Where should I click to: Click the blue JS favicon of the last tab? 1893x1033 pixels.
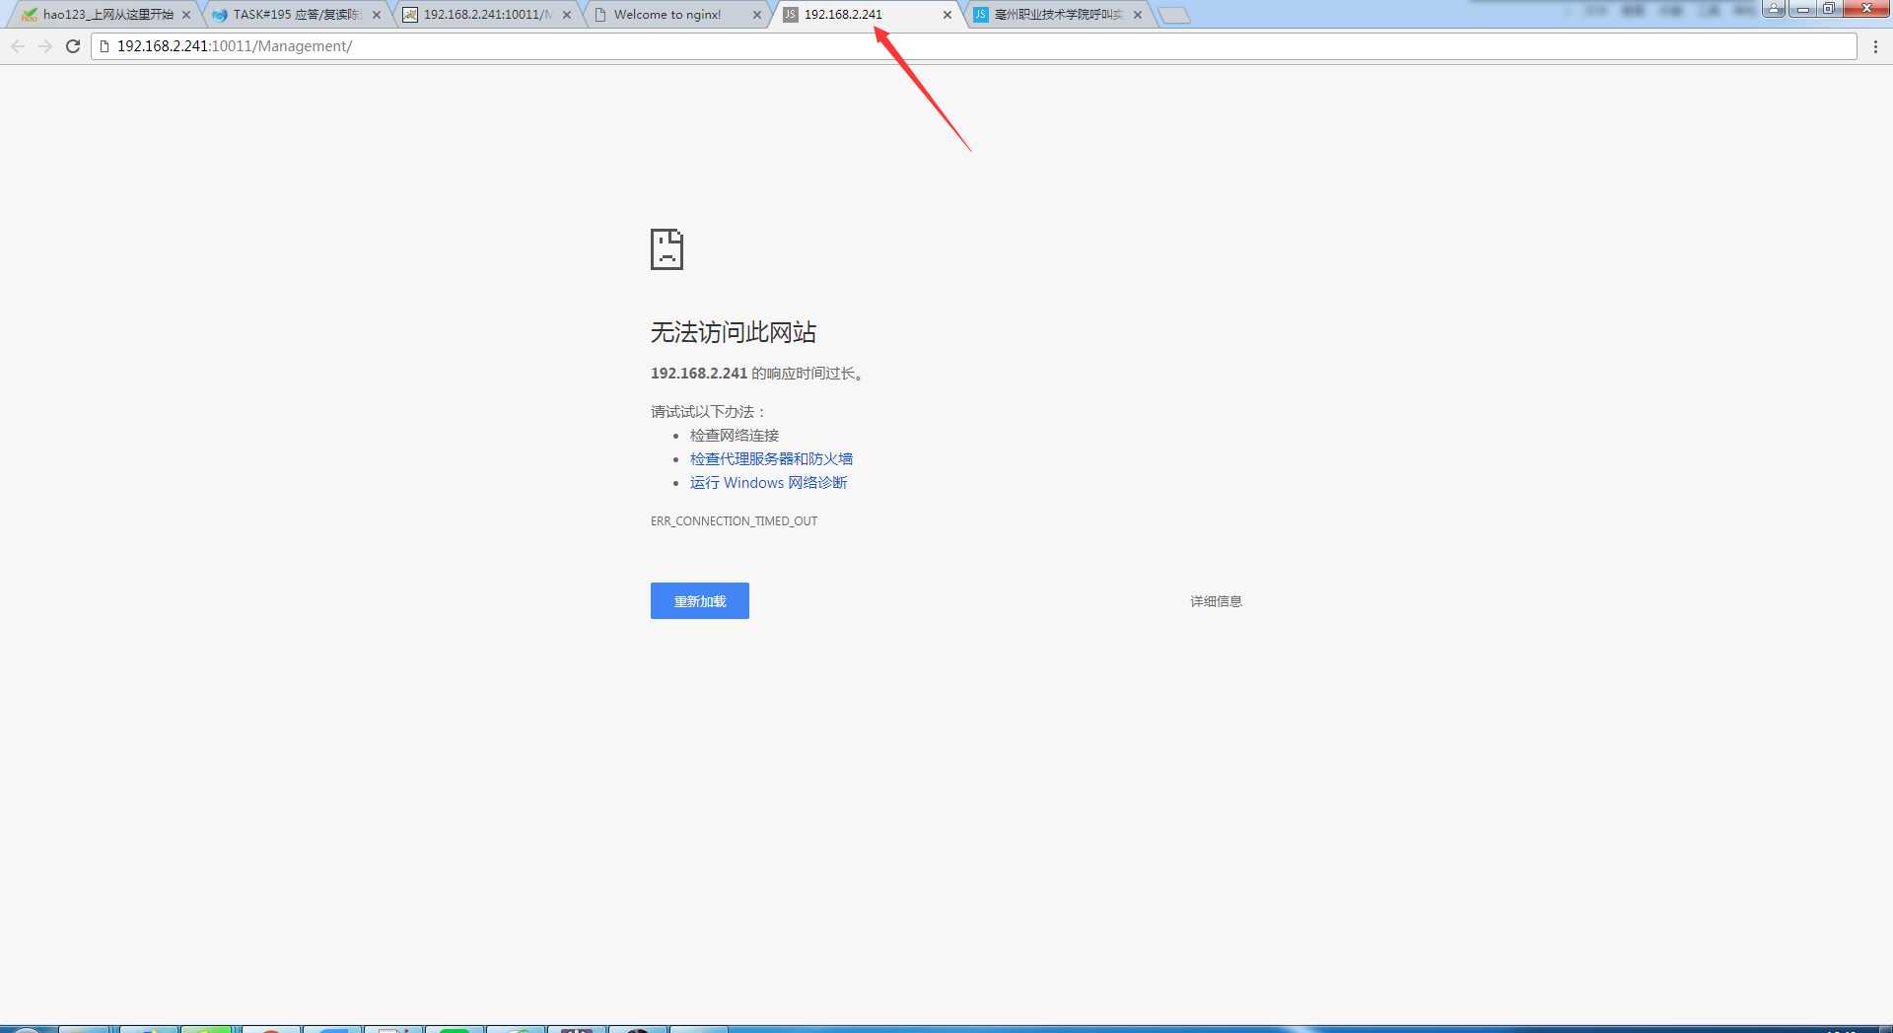981,15
